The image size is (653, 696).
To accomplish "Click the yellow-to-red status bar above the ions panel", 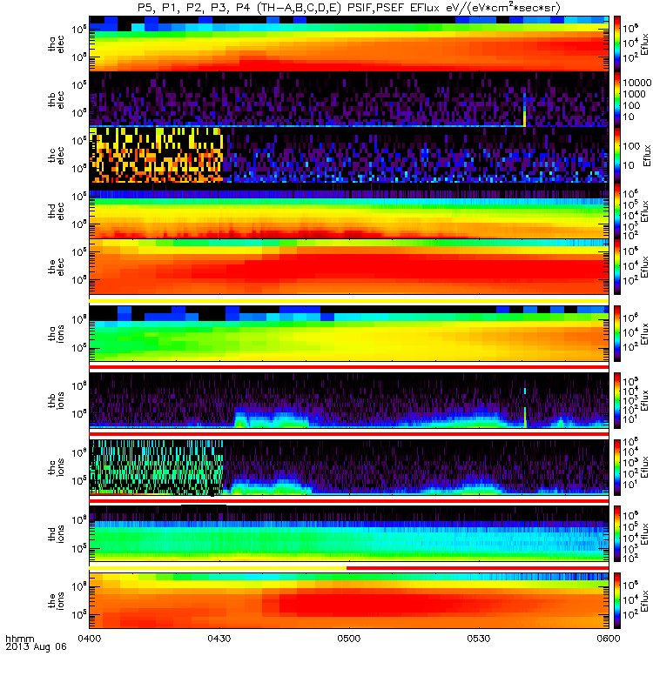I will tap(349, 568).
